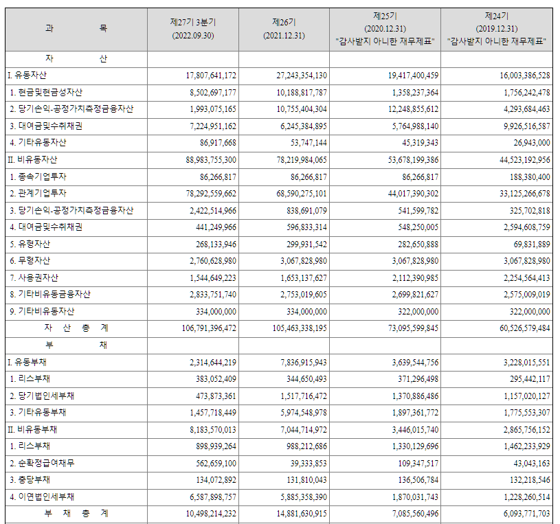Select the 3. 충당부채 label
Screen dimensions: 560x524
pos(30,480)
